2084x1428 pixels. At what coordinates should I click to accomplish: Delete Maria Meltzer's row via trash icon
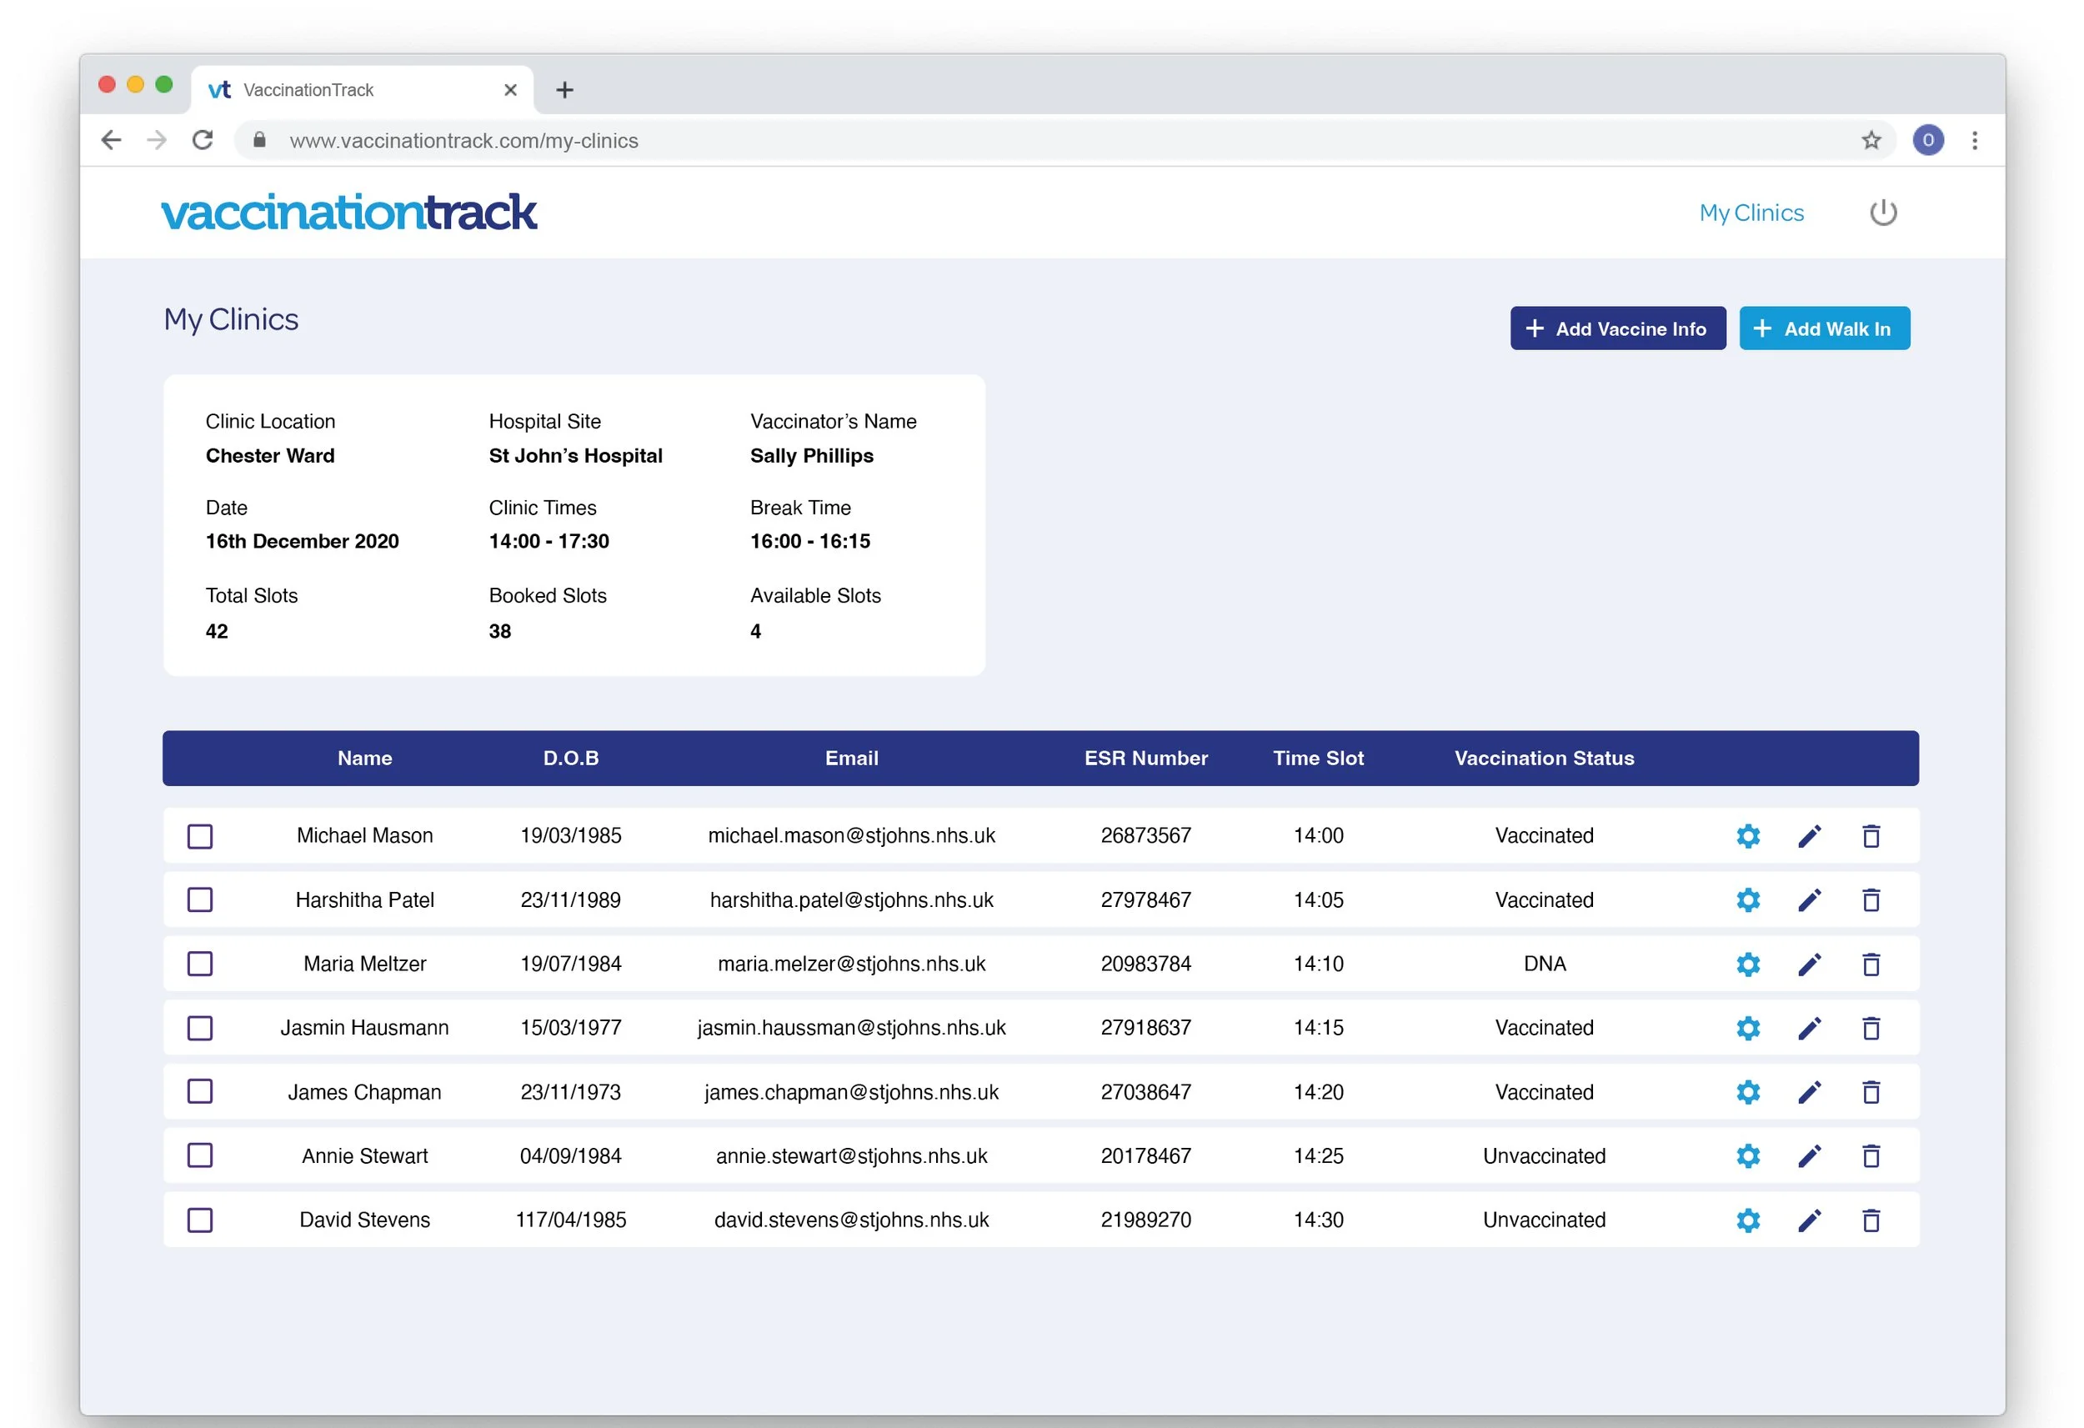(x=1871, y=965)
